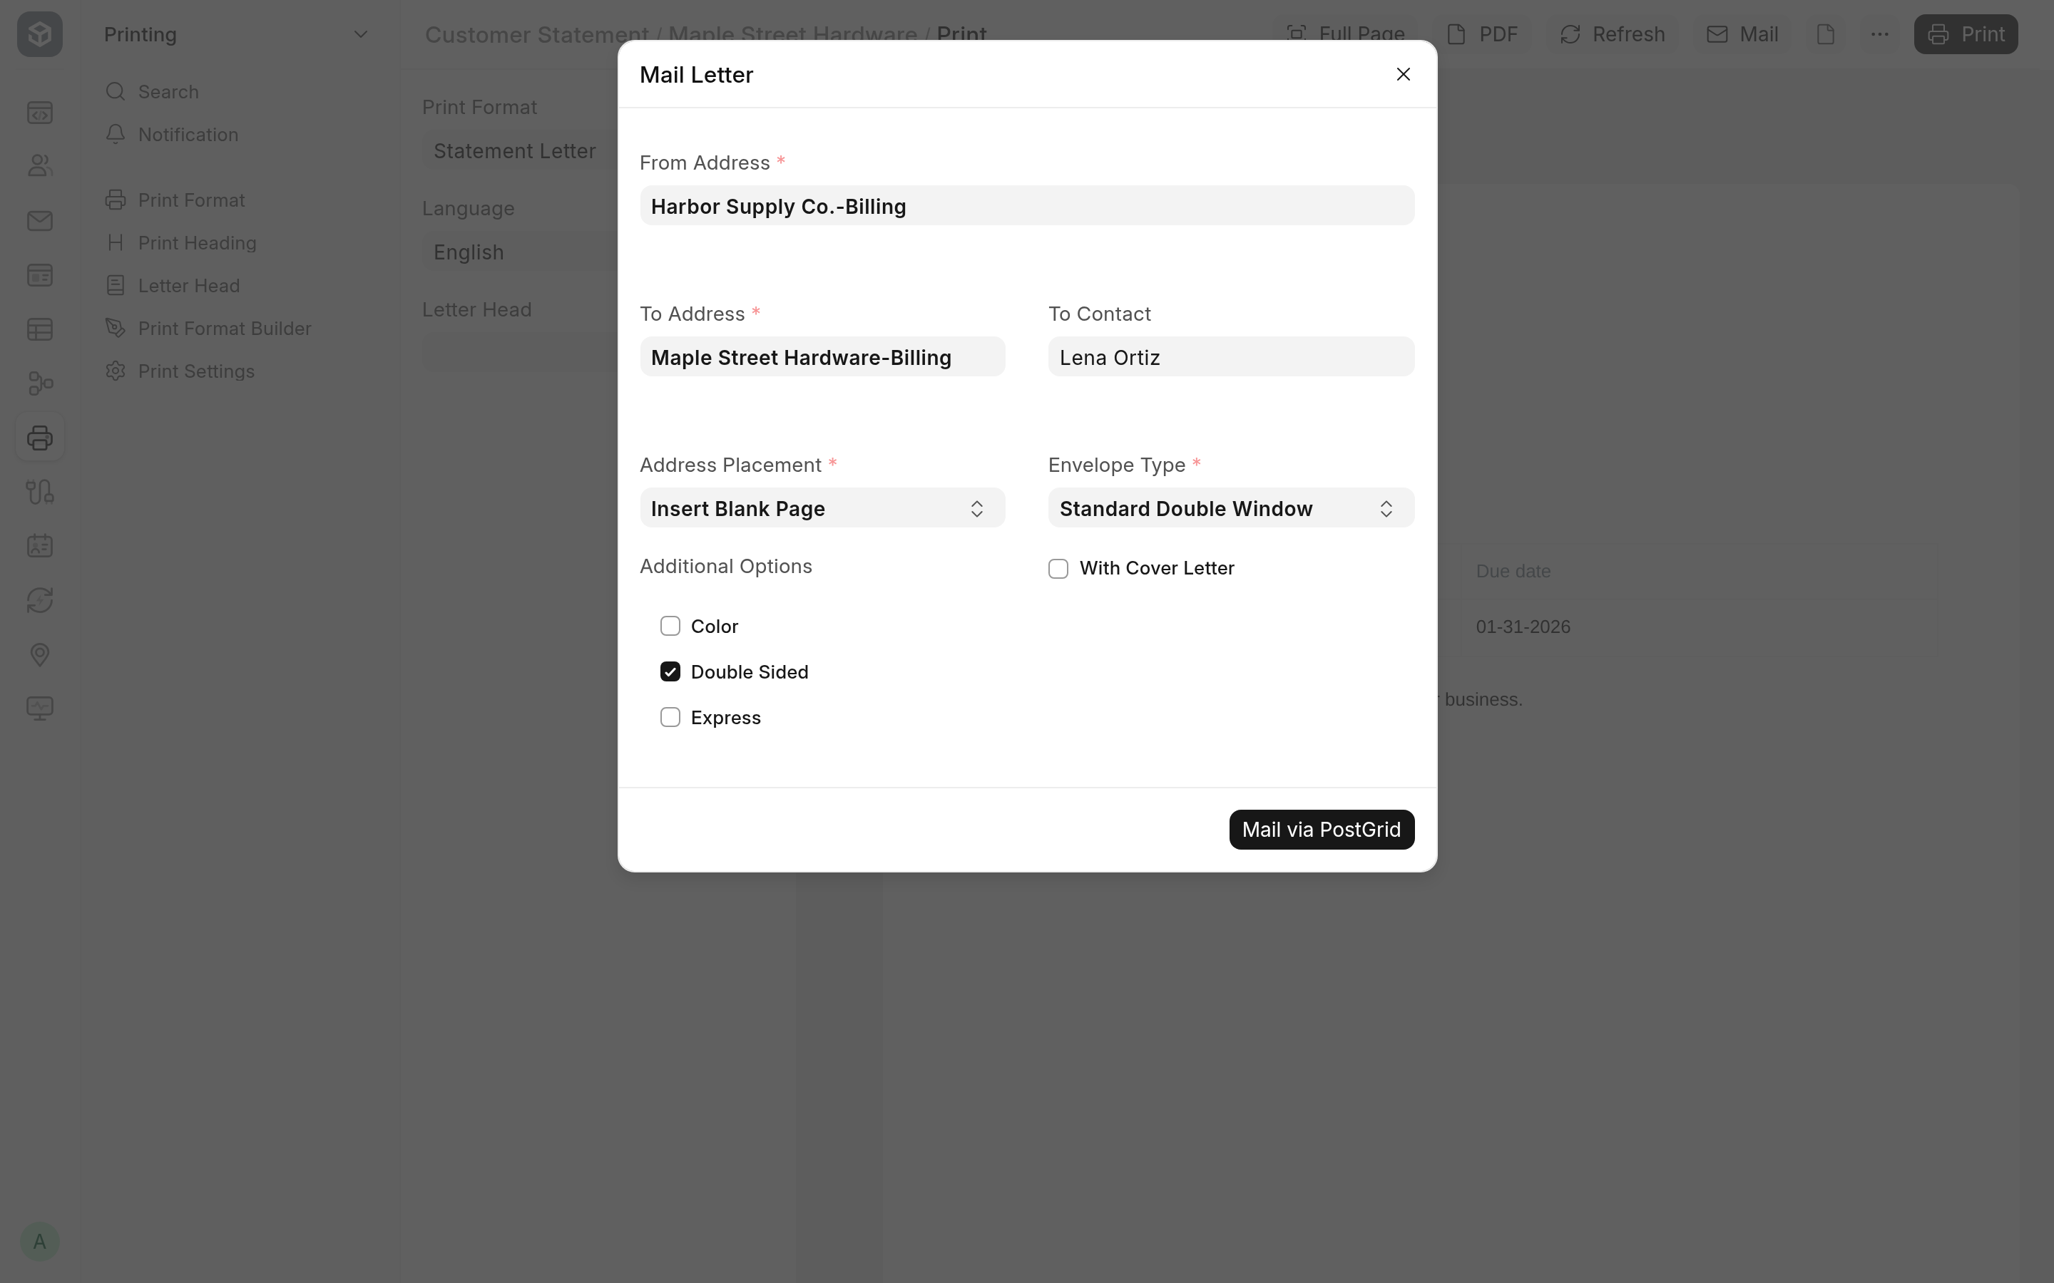The width and height of the screenshot is (2054, 1283).
Task: Open Print Format Builder in the sidebar
Action: tap(208, 329)
